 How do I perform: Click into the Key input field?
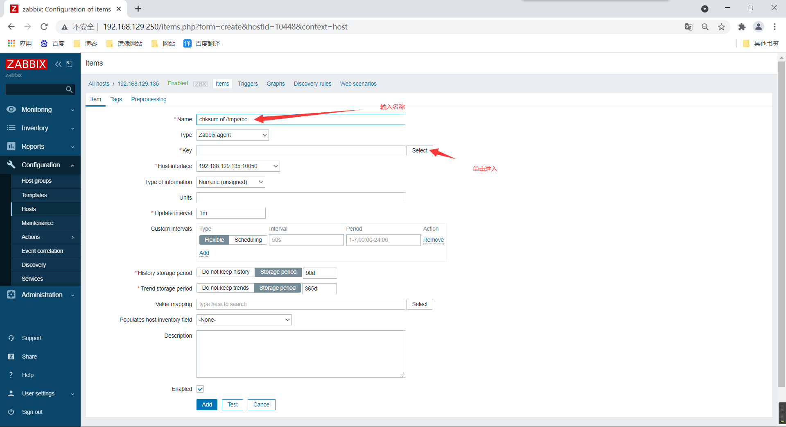[x=300, y=150]
